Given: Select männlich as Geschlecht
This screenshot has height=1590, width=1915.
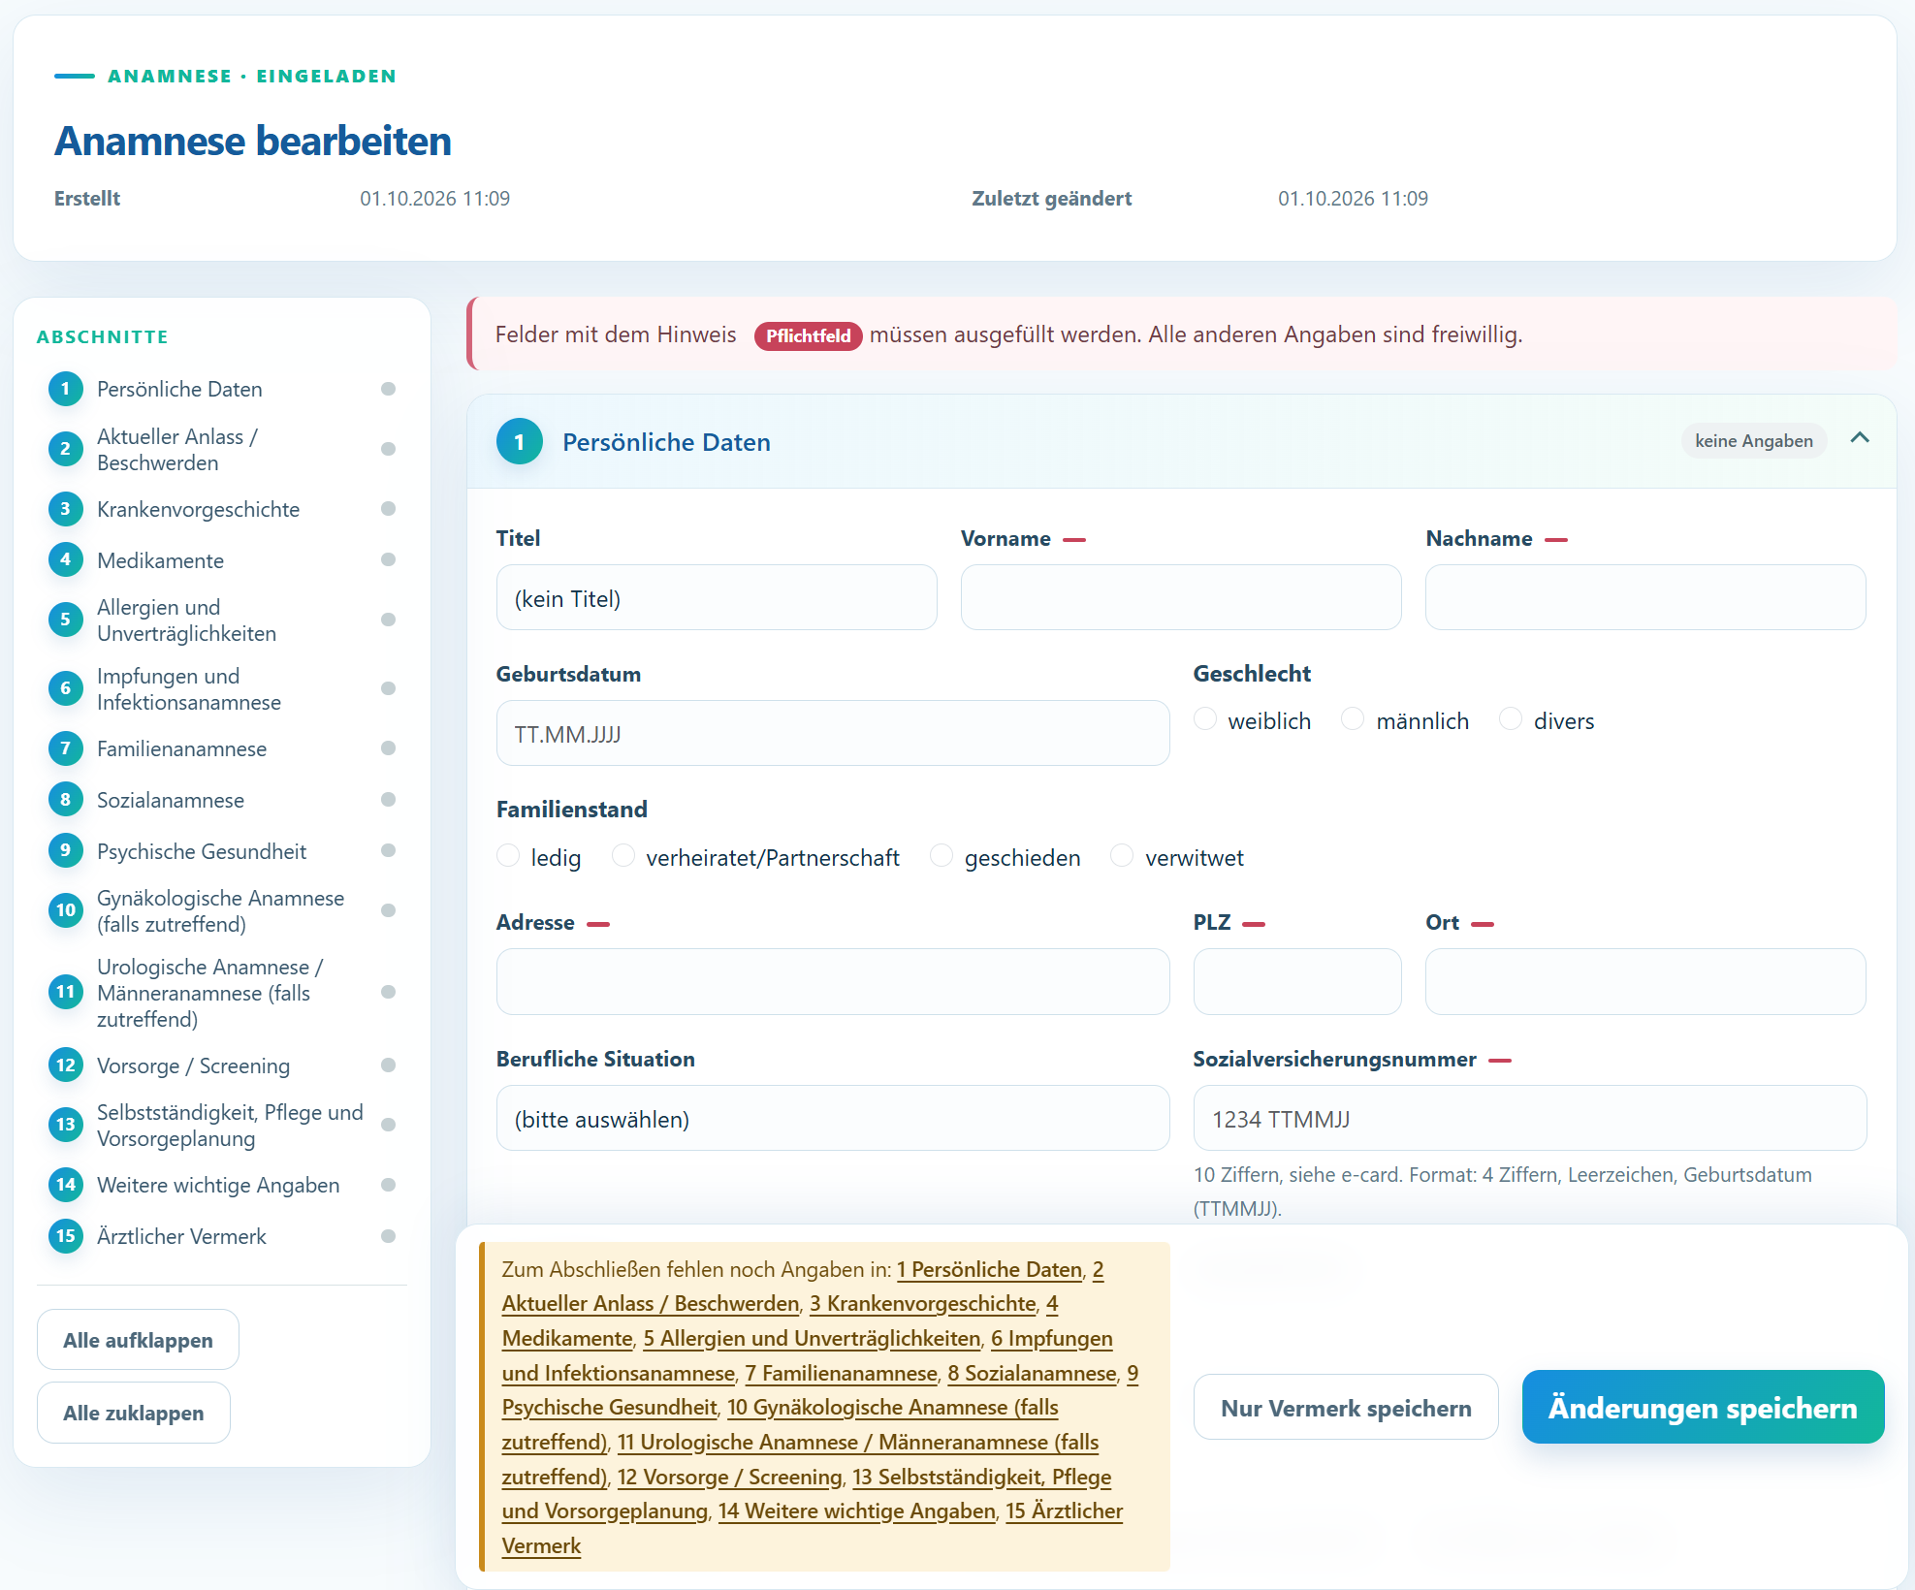Looking at the screenshot, I should click(1353, 719).
